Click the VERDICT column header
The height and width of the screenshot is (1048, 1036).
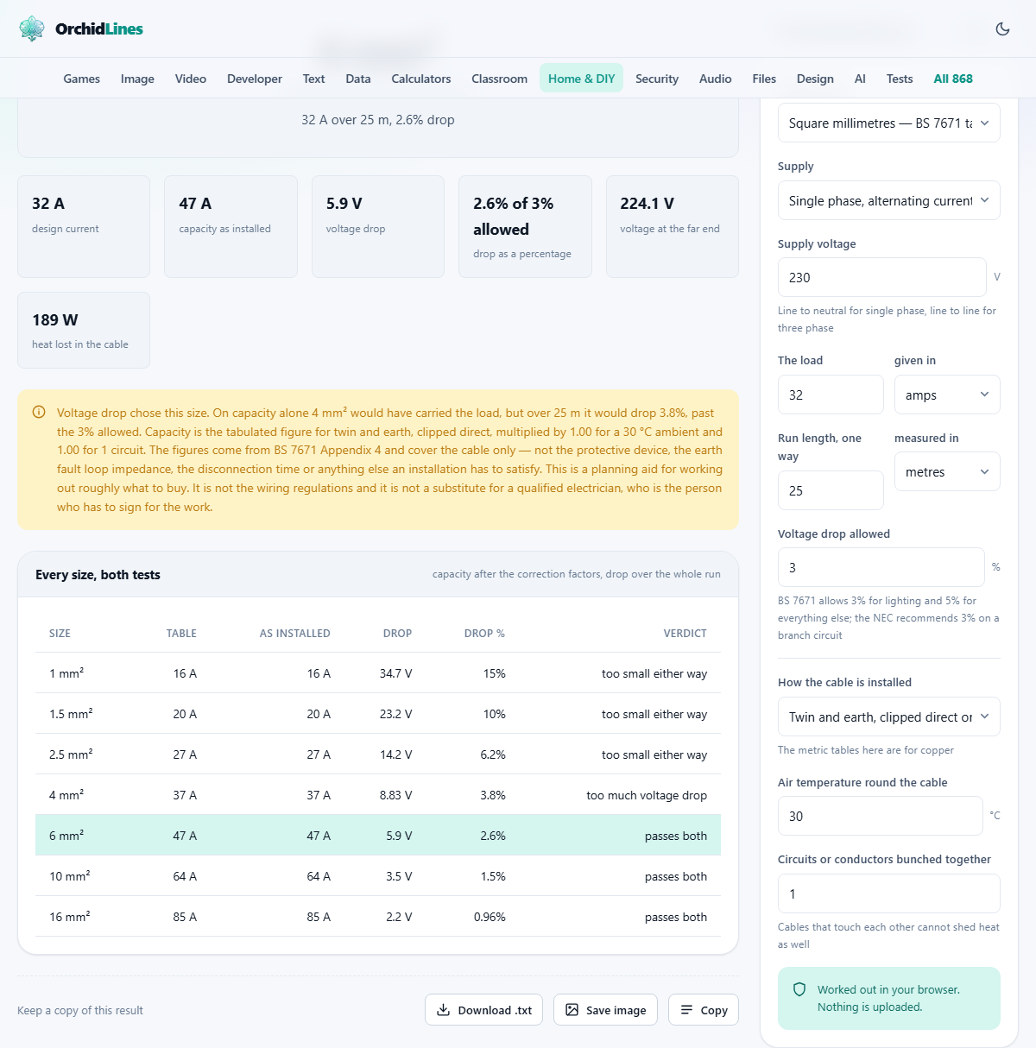(685, 633)
